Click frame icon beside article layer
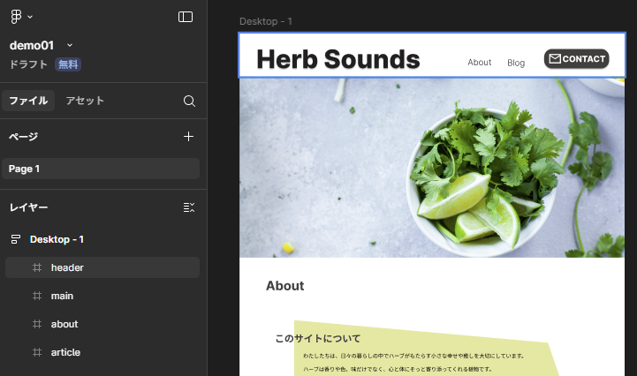637x376 pixels. 37,352
